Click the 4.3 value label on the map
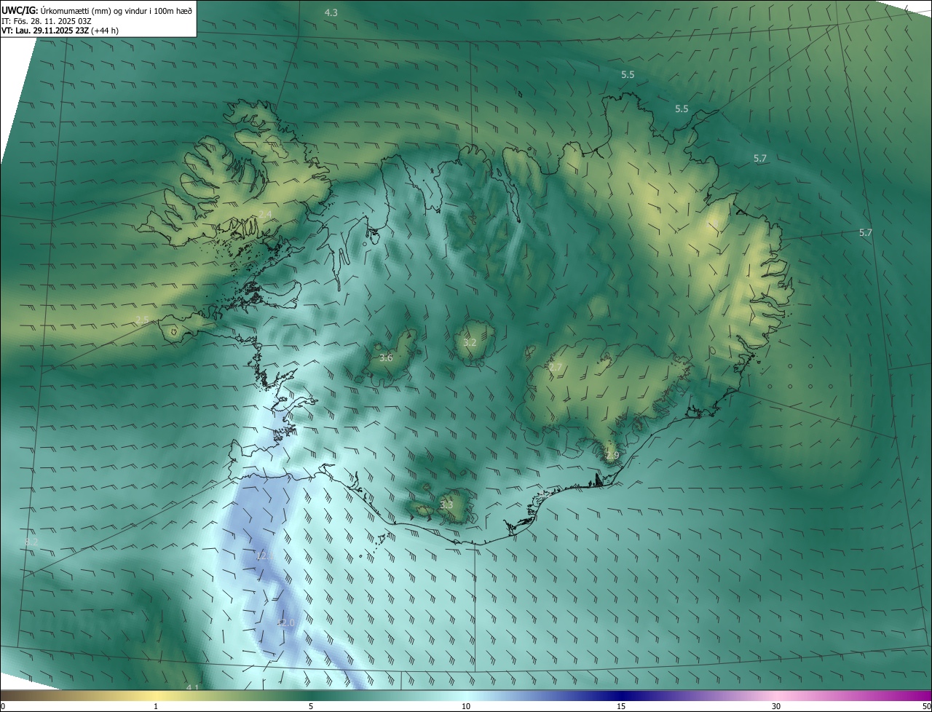This screenshot has width=932, height=712. (x=331, y=13)
